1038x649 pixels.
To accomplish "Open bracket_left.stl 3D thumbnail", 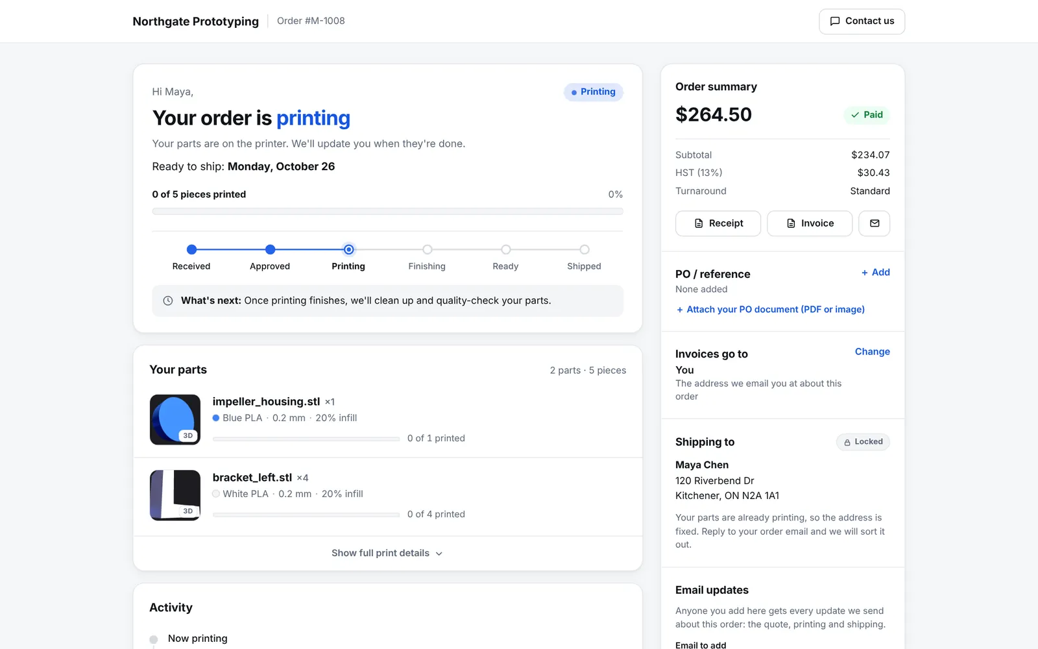I will 175,495.
